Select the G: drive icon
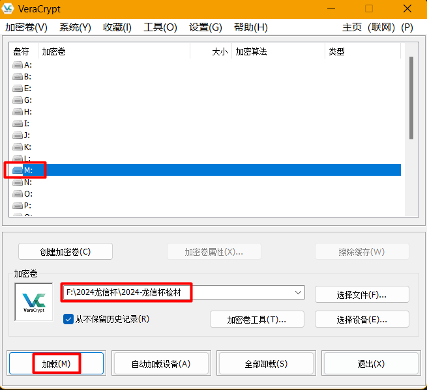Image resolution: width=427 pixels, height=390 pixels. [18, 100]
